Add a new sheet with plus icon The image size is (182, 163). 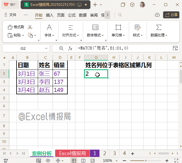pyautogui.click(x=133, y=153)
